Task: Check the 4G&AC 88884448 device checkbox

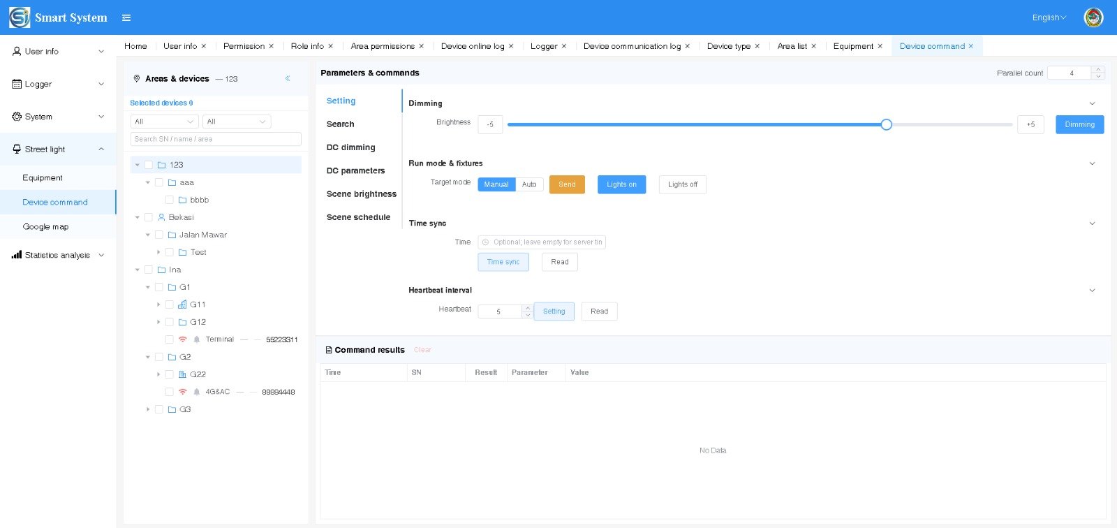Action: [170, 392]
